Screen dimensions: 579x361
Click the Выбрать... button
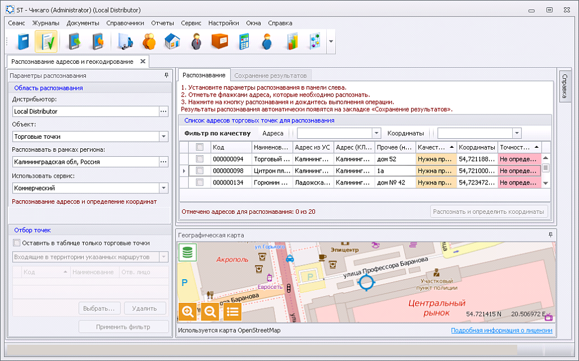(99, 309)
